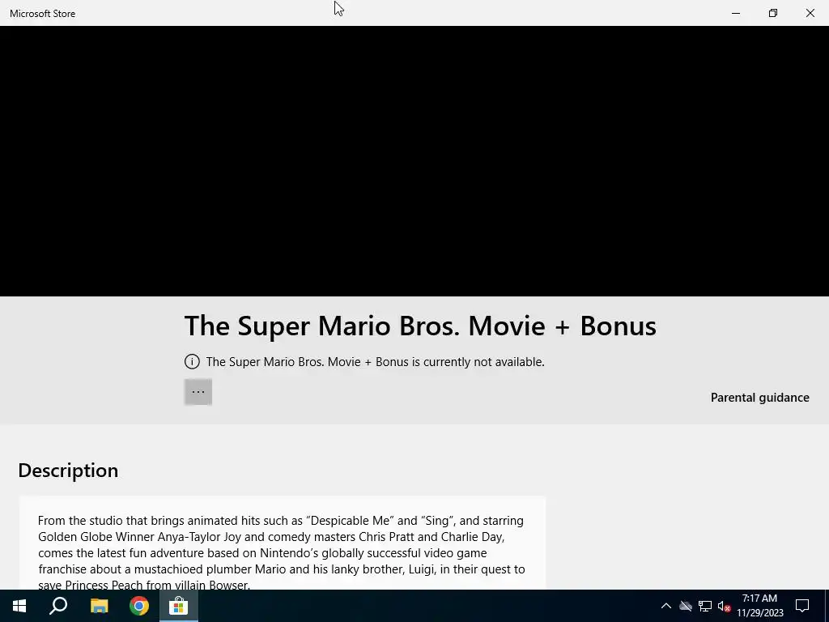Viewport: 829px width, 622px height.
Task: Select the movie title The Super Mario Bros. Movie + Bonus
Action: coord(420,326)
